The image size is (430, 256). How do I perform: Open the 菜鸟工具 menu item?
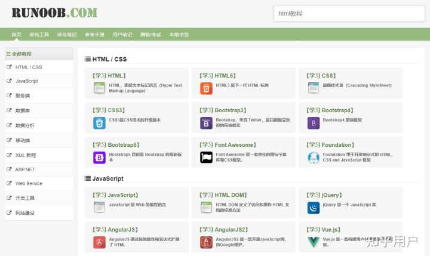(39, 35)
